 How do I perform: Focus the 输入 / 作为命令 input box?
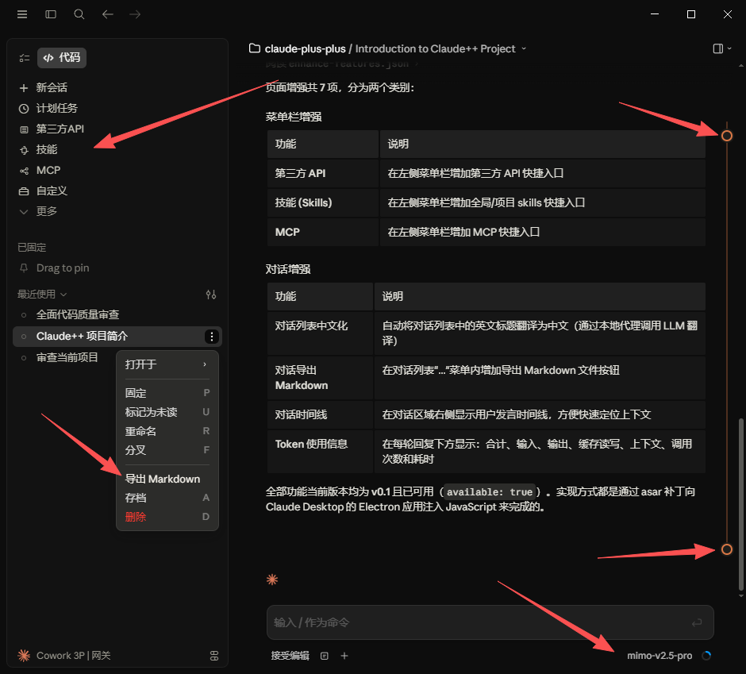(x=490, y=622)
